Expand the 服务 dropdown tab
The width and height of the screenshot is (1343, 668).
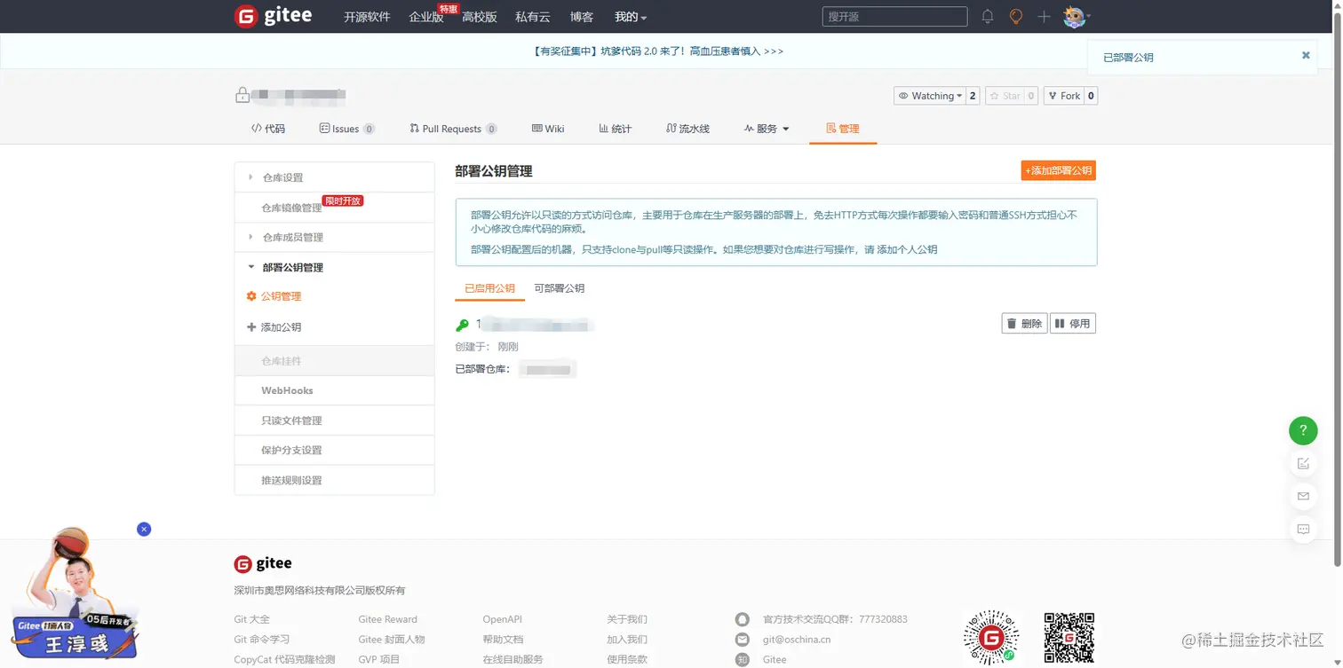click(x=767, y=129)
